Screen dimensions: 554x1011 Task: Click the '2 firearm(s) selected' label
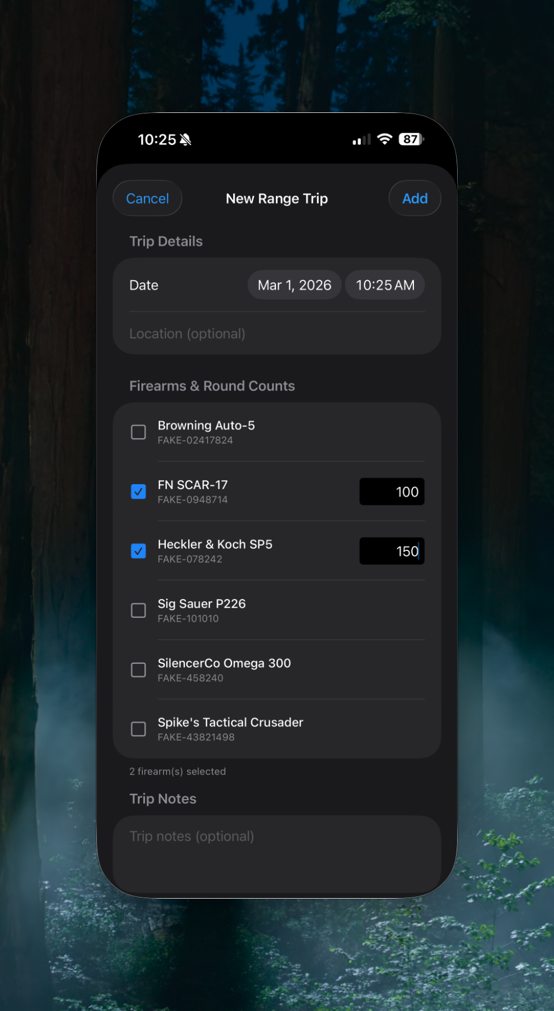pos(178,771)
